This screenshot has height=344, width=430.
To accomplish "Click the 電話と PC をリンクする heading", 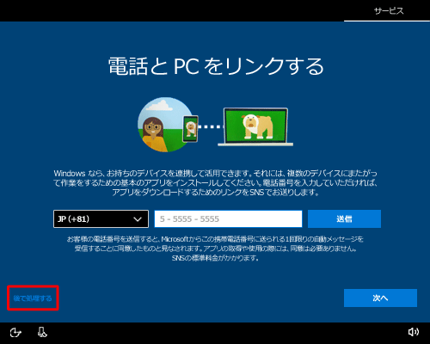I will [216, 66].
